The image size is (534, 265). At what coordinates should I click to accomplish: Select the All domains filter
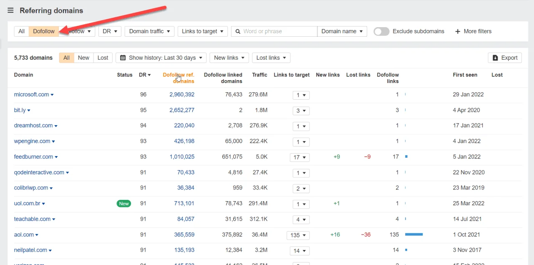click(21, 31)
